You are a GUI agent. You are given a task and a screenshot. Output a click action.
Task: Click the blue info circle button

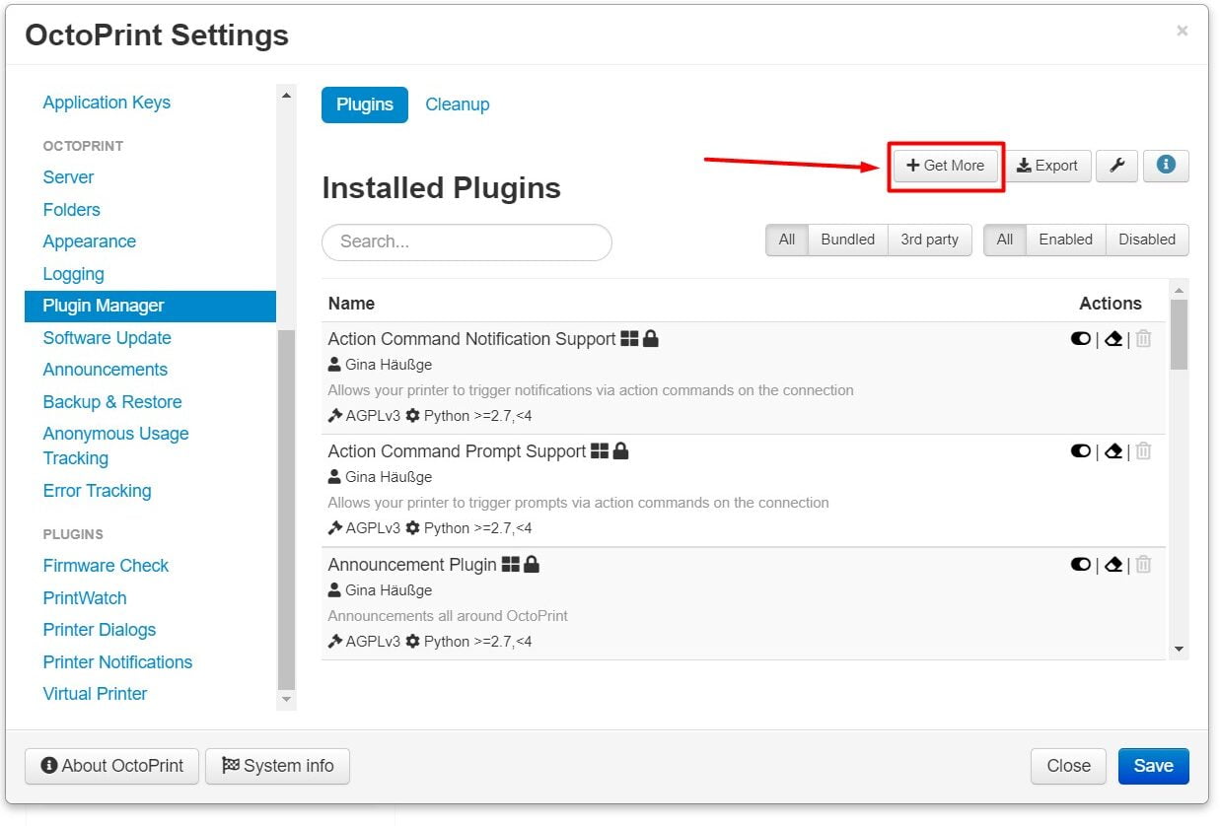coord(1166,166)
